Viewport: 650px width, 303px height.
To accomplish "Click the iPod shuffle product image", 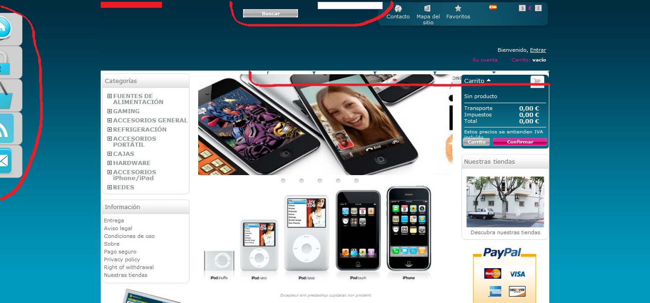I will point(219,261).
